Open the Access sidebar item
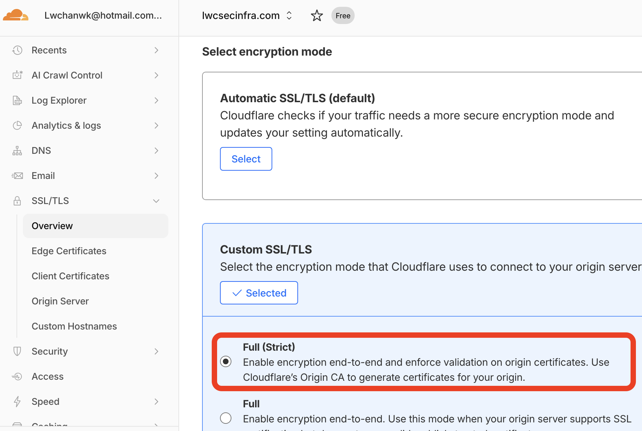This screenshot has height=431, width=642. [48, 376]
